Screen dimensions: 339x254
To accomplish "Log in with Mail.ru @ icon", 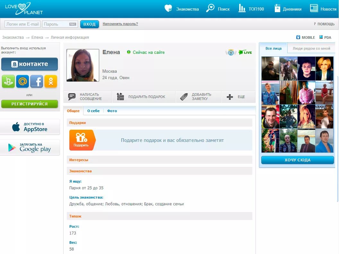I will pos(22,81).
